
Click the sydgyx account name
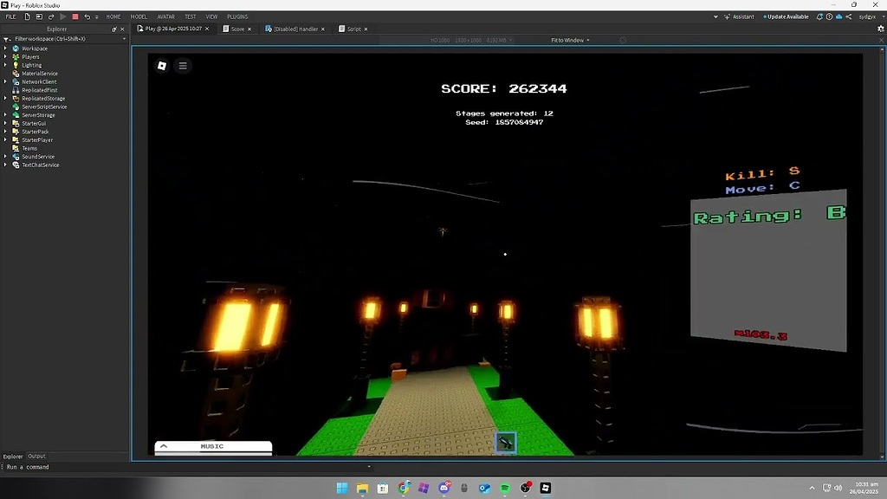point(867,16)
